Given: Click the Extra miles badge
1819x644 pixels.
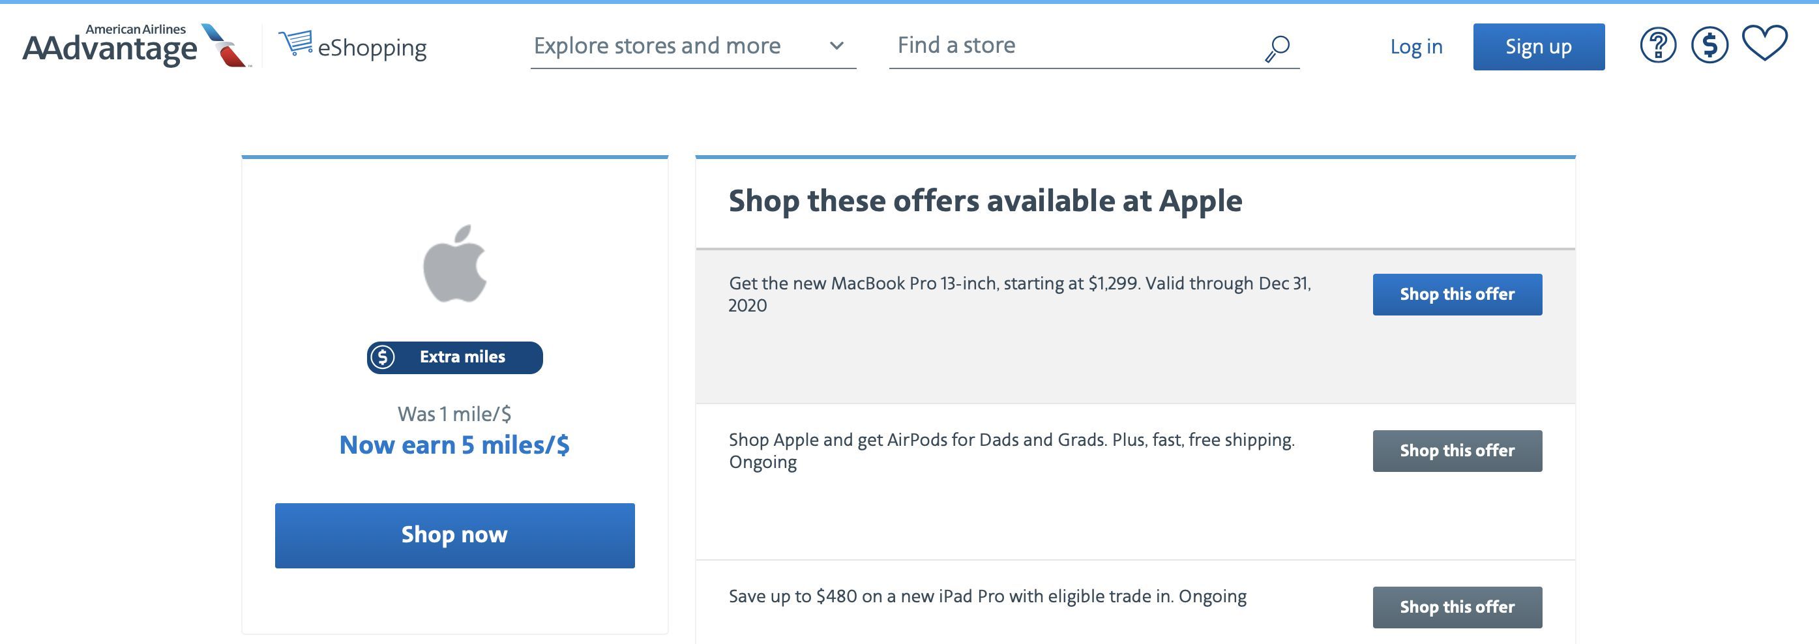Looking at the screenshot, I should pos(455,357).
